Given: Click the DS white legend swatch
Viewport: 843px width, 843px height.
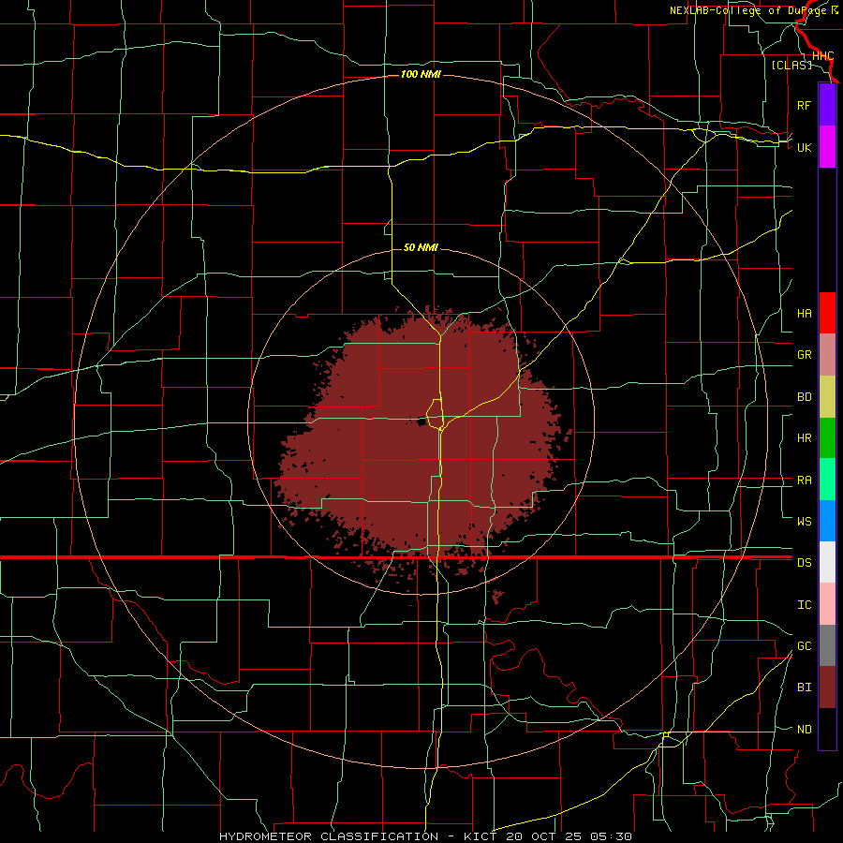Looking at the screenshot, I should point(827,562).
